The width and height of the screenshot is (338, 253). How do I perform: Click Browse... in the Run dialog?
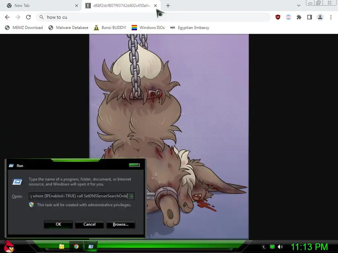point(121,224)
